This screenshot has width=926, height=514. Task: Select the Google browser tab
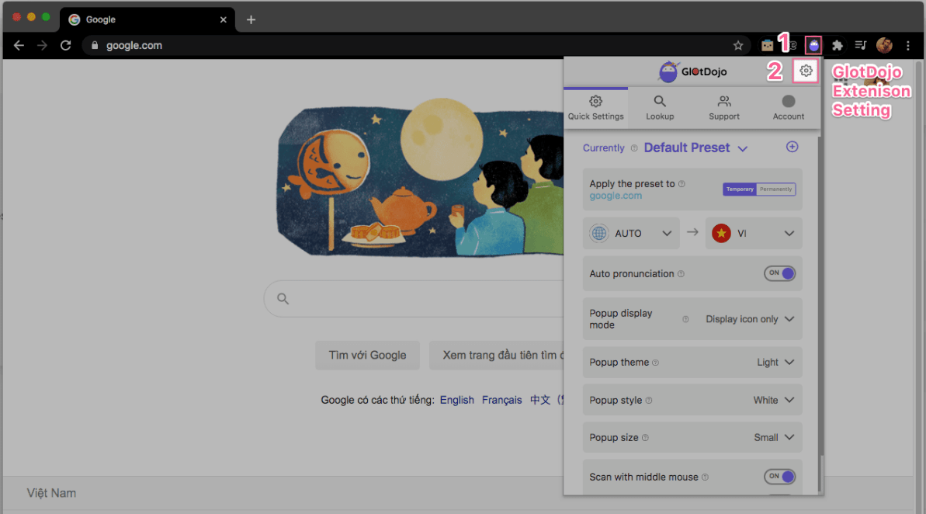(147, 19)
